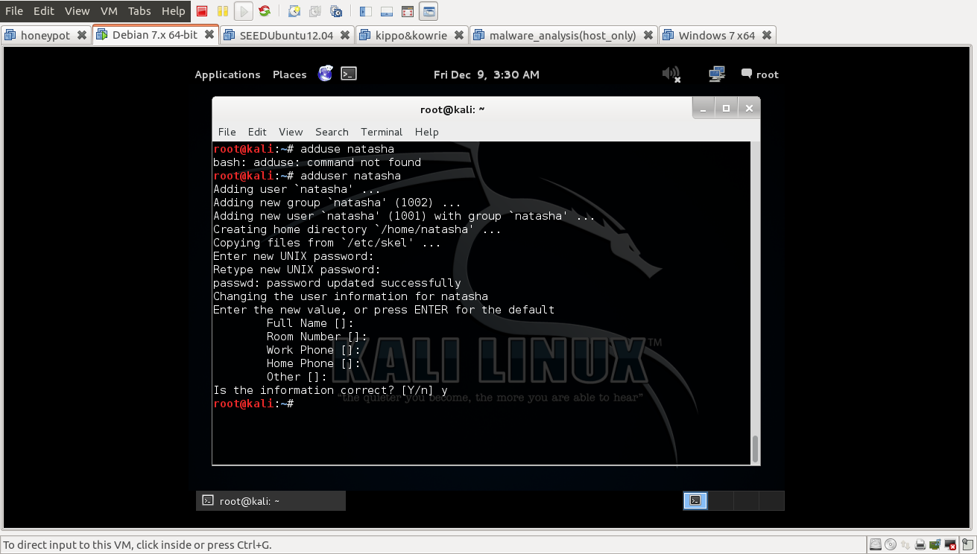Switch to the SEEDUbuntu12.04 tab
This screenshot has height=554, width=977.
click(286, 35)
